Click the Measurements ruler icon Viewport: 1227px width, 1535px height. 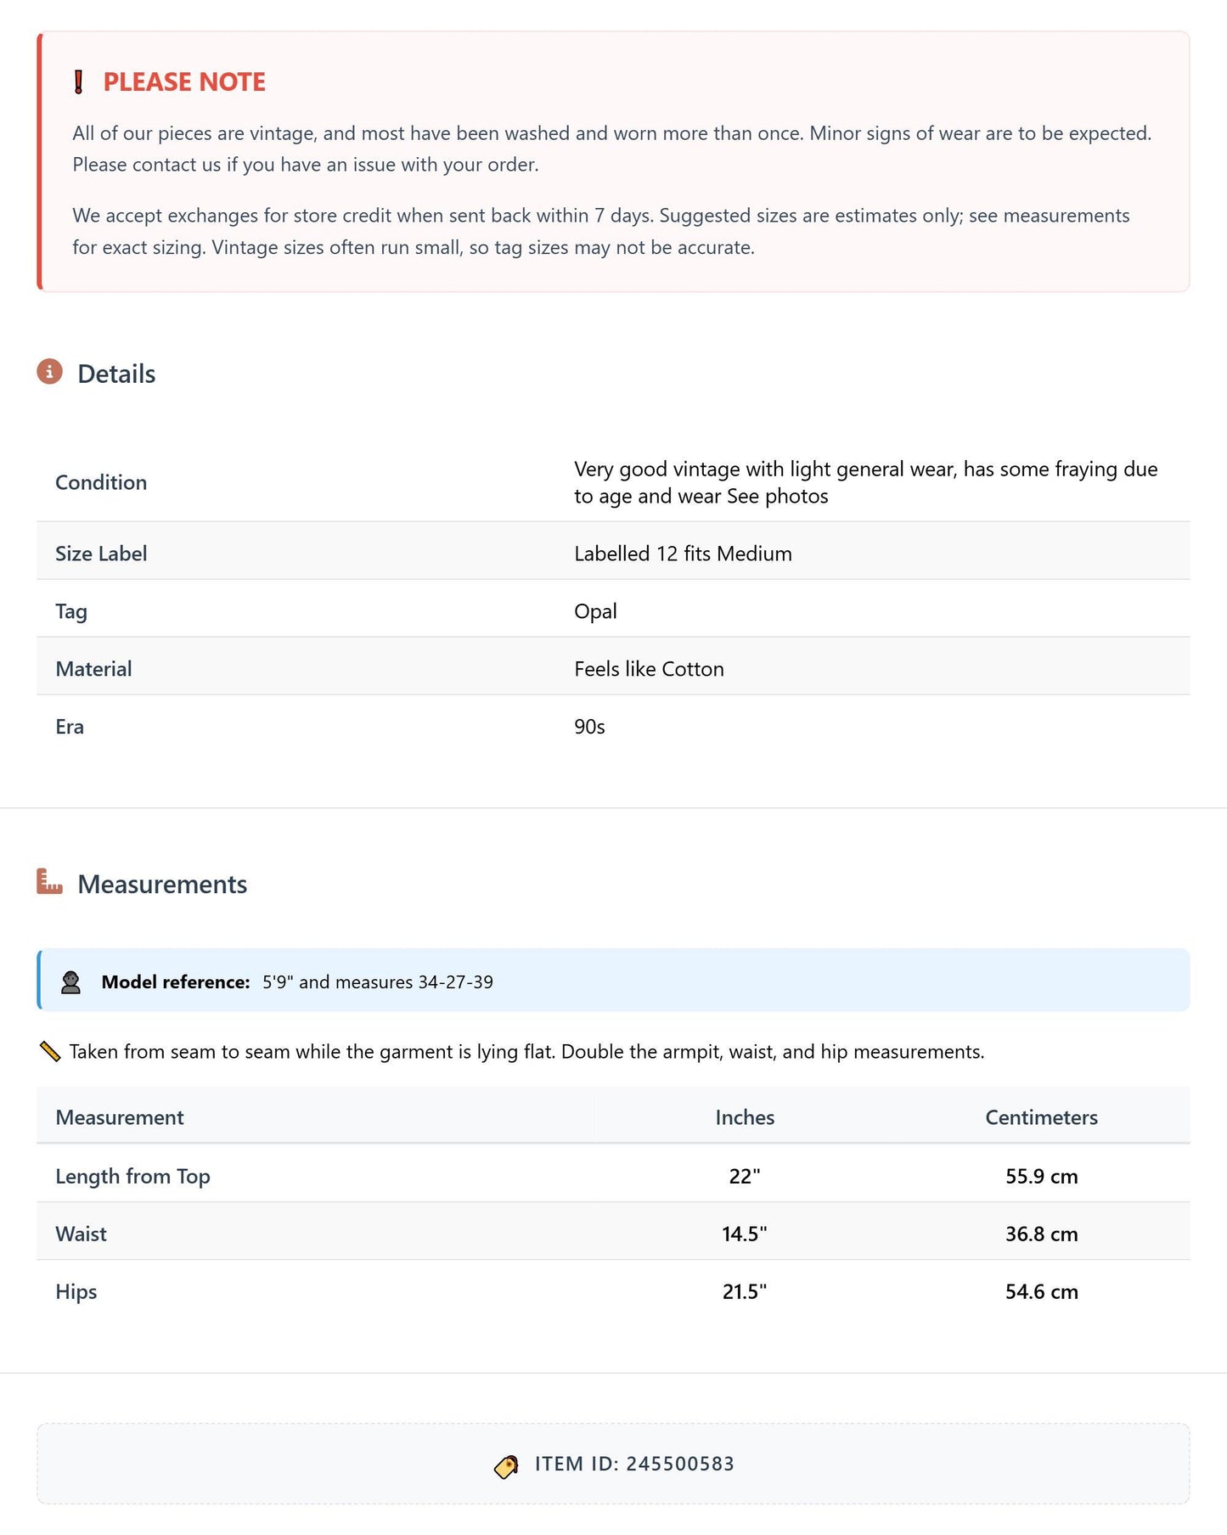pos(50,881)
